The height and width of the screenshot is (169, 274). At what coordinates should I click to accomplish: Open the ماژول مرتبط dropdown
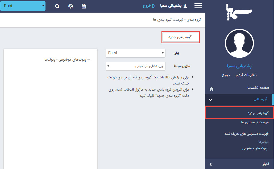point(135,66)
